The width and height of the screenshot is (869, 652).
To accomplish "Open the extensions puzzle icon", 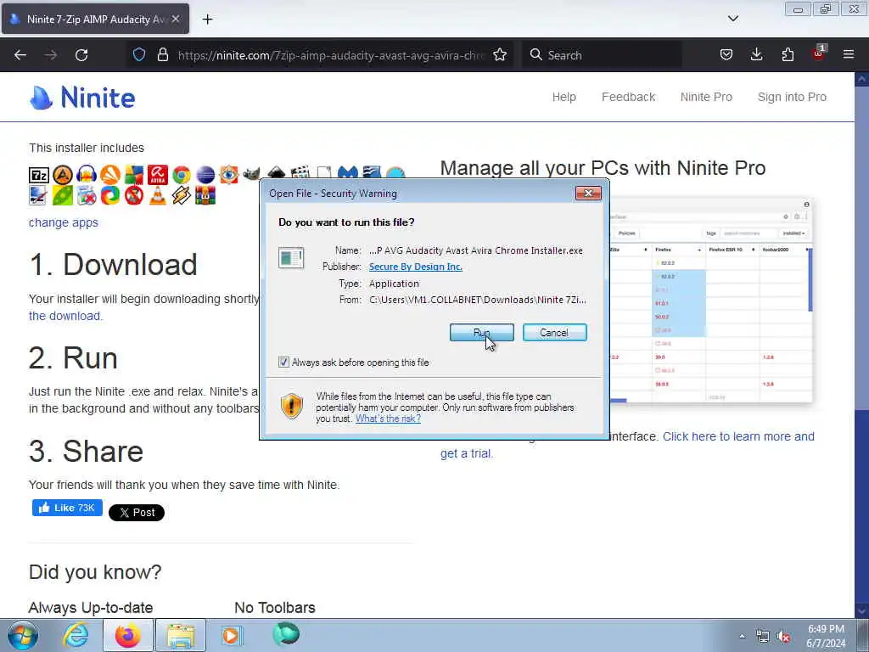I will 788,55.
